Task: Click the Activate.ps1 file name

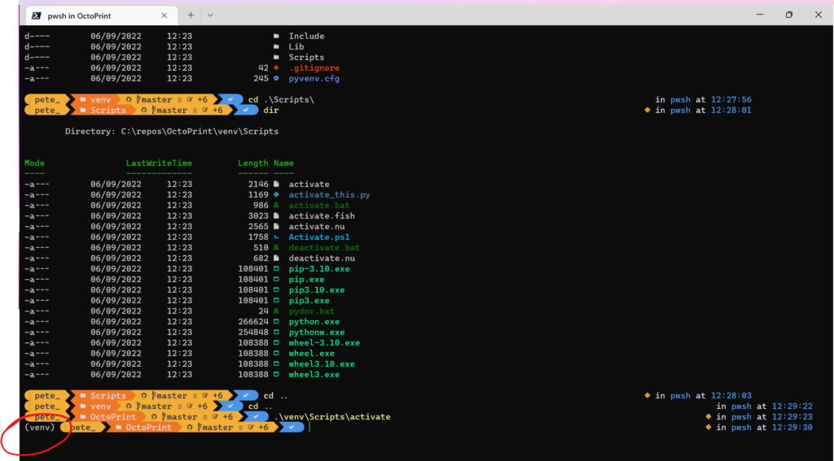Action: point(319,237)
